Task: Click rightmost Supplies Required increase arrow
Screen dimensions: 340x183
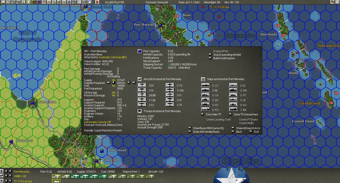Action: (134, 83)
